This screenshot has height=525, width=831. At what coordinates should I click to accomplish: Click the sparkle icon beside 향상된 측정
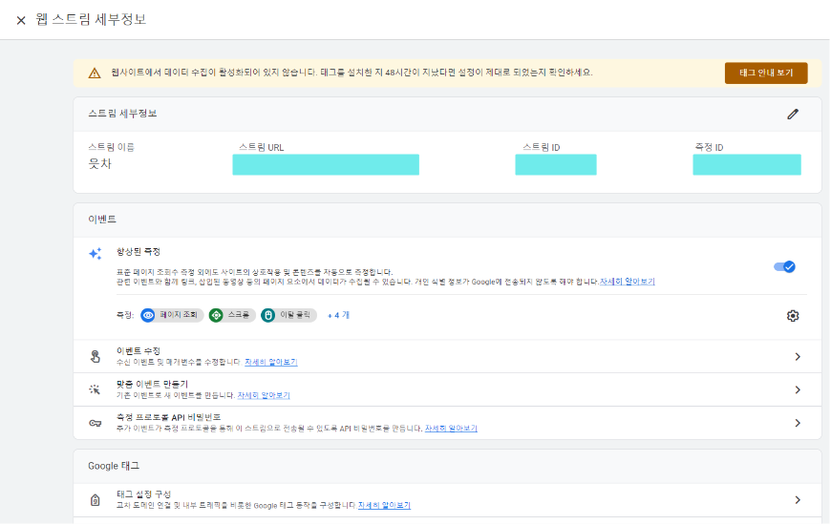pyautogui.click(x=95, y=254)
